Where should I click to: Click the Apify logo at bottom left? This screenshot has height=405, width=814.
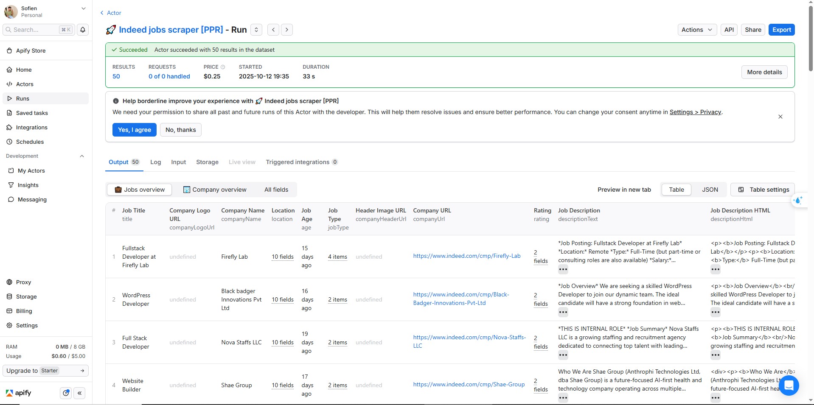(19, 393)
